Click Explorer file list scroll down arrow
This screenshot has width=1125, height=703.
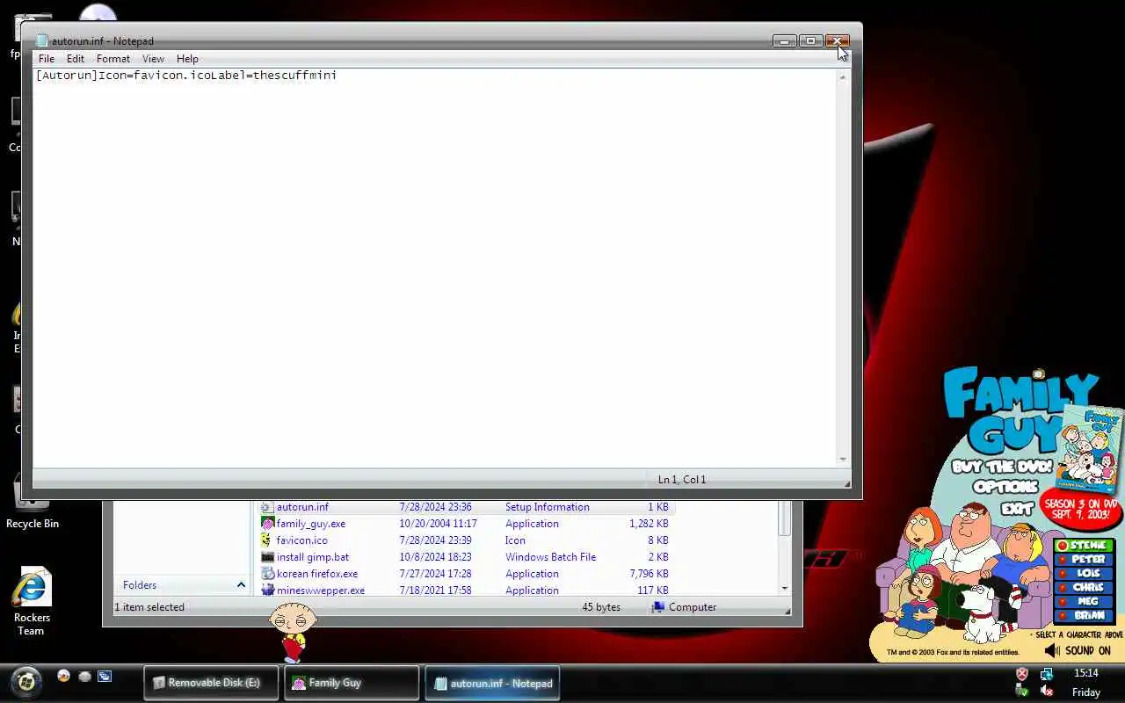(784, 588)
